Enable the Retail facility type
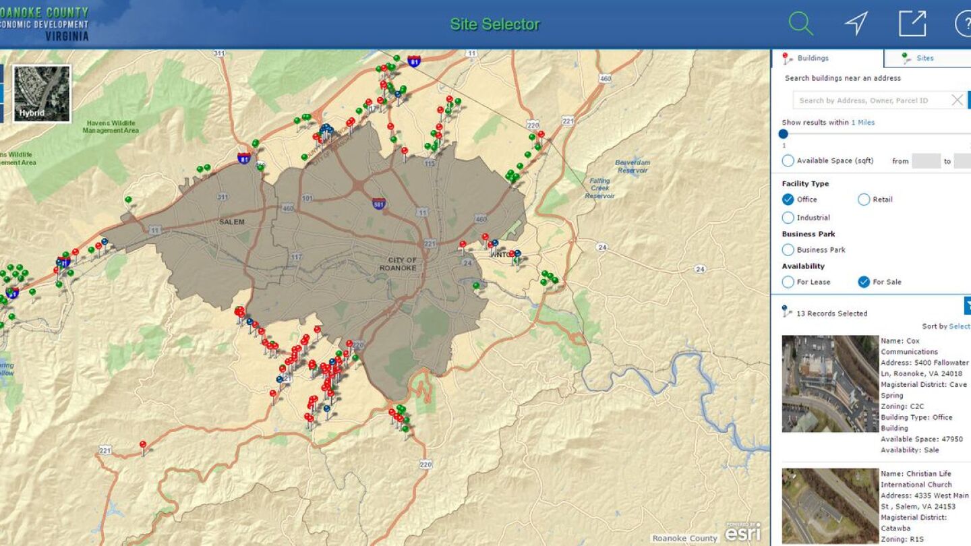 pos(864,200)
